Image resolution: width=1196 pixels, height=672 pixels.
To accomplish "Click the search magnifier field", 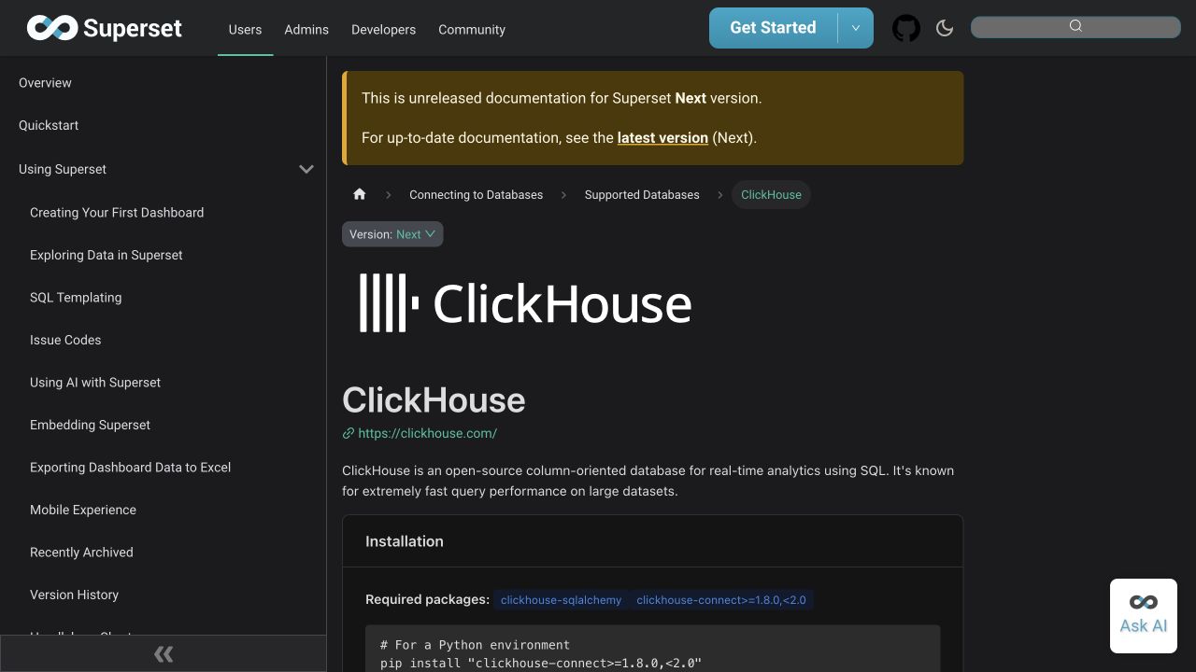I will (1075, 27).
